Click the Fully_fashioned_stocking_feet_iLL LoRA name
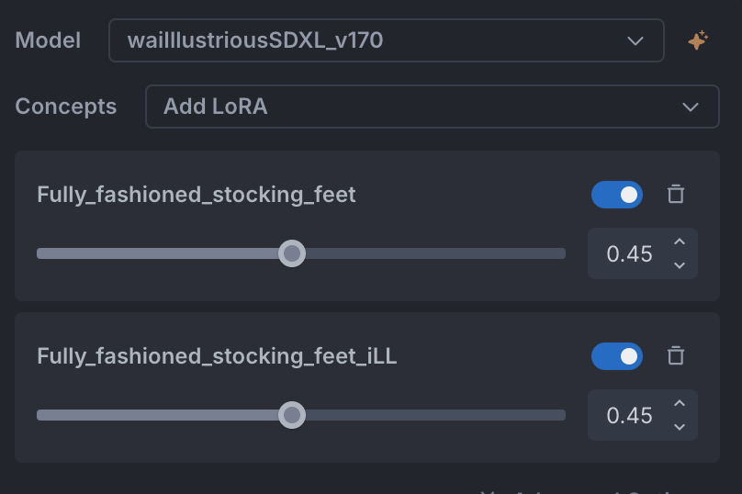The height and width of the screenshot is (494, 742). 217,356
